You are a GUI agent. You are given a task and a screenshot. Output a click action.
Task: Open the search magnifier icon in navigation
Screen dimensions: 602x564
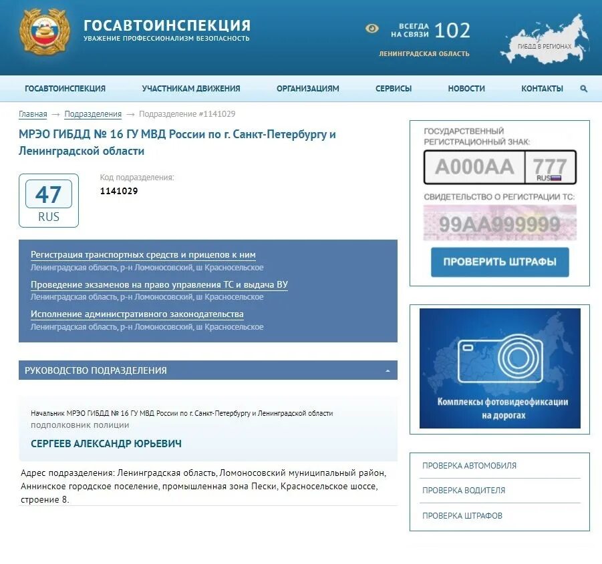[x=583, y=89]
